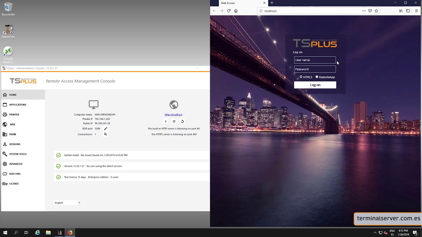Open the Web section in sidebar
The height and width of the screenshot is (237, 422).
23,124
